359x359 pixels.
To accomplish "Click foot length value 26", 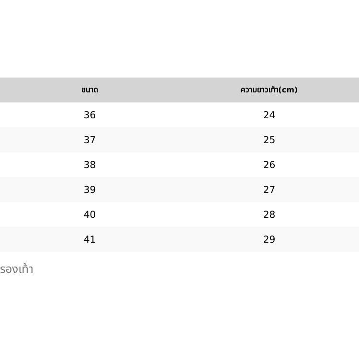I will pyautogui.click(x=269, y=165).
